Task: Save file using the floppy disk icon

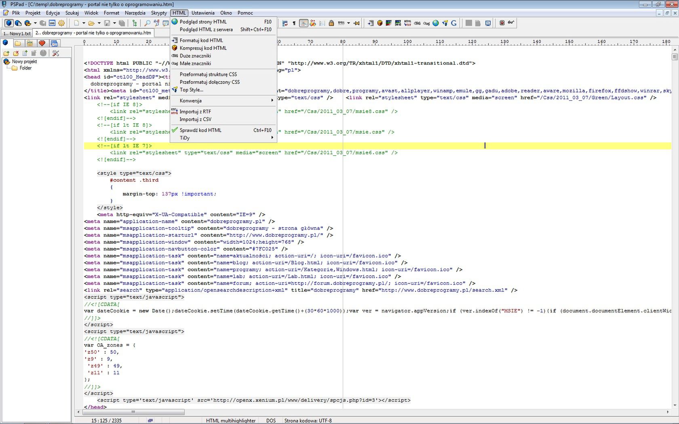Action: (x=107, y=23)
